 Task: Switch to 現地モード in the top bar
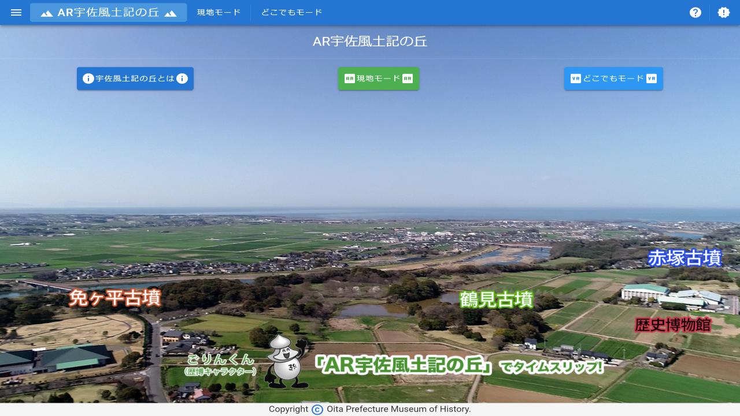click(219, 12)
